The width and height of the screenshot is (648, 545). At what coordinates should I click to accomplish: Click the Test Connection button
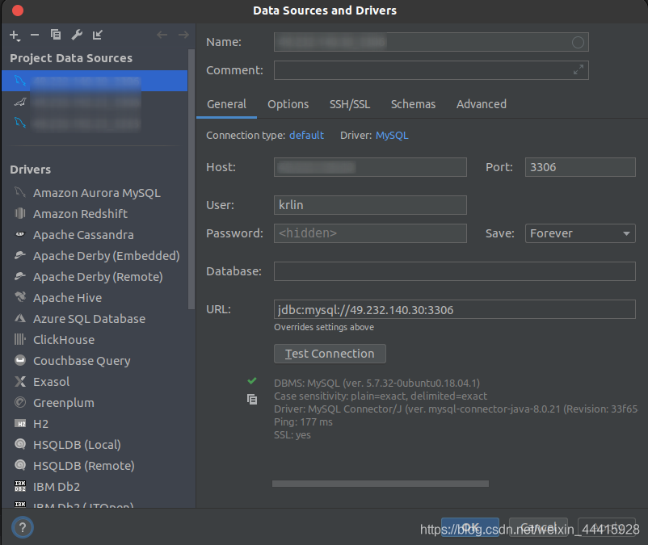click(x=330, y=354)
